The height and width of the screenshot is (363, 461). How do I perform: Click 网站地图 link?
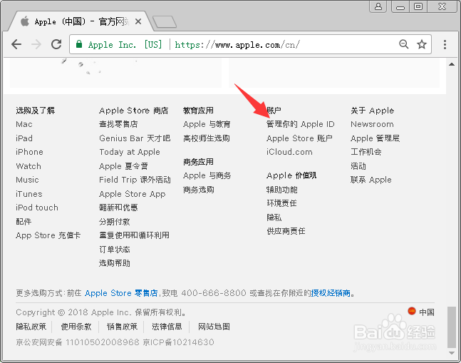coord(214,327)
